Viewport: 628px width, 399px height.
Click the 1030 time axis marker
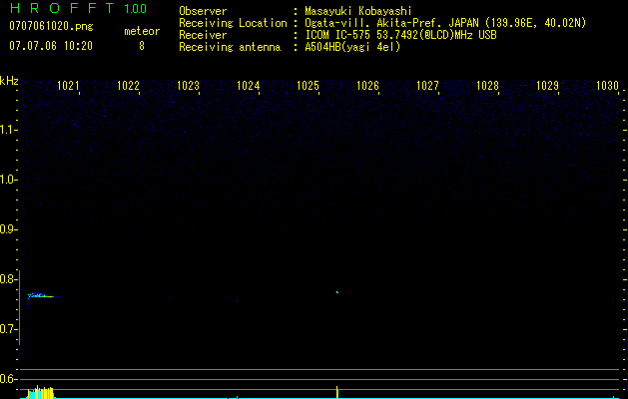click(x=608, y=86)
